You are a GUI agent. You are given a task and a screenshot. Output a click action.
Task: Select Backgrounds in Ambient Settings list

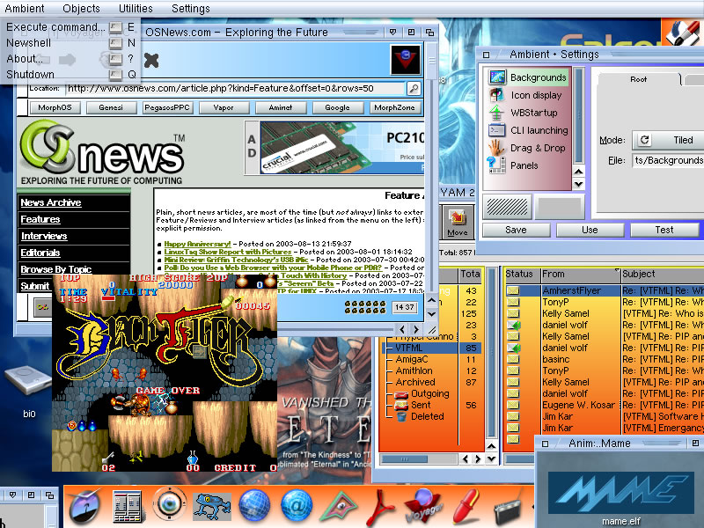pyautogui.click(x=529, y=77)
